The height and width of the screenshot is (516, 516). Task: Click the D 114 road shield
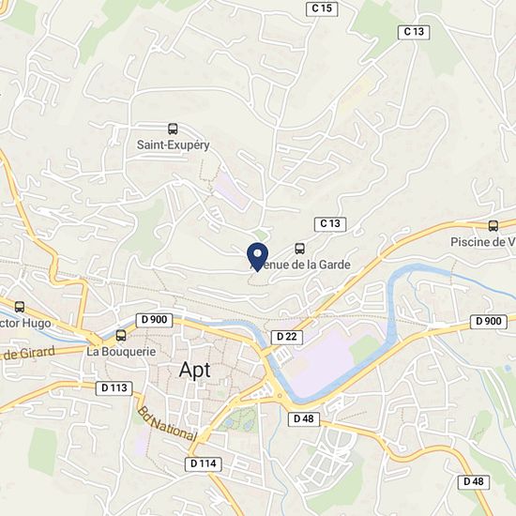click(x=204, y=464)
